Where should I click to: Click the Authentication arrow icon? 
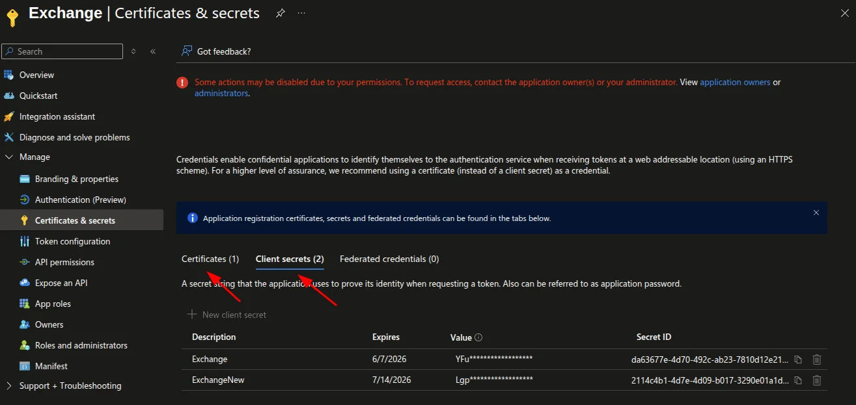click(x=25, y=200)
